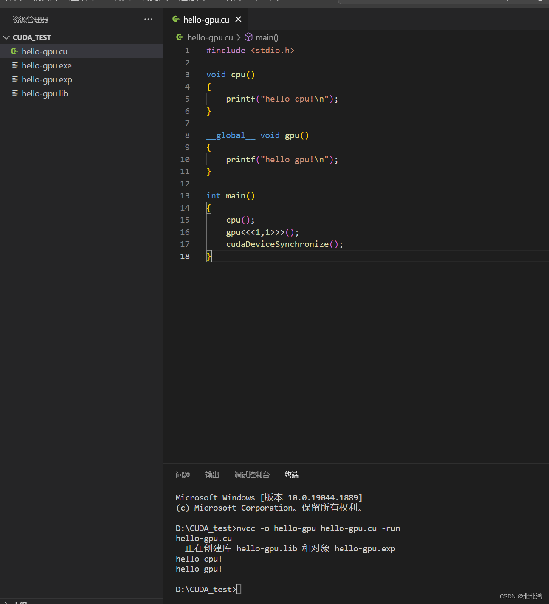Open the explorer panel more actions ellipsis
The image size is (549, 604).
point(148,19)
